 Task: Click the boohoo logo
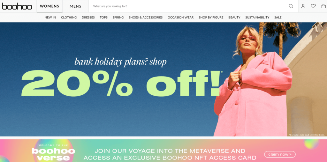(17, 6)
